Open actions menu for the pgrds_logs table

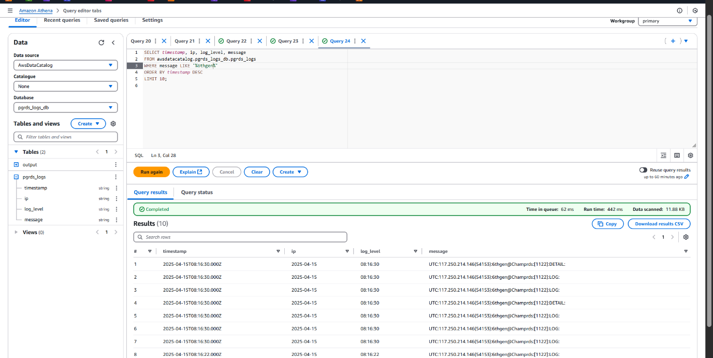[115, 177]
